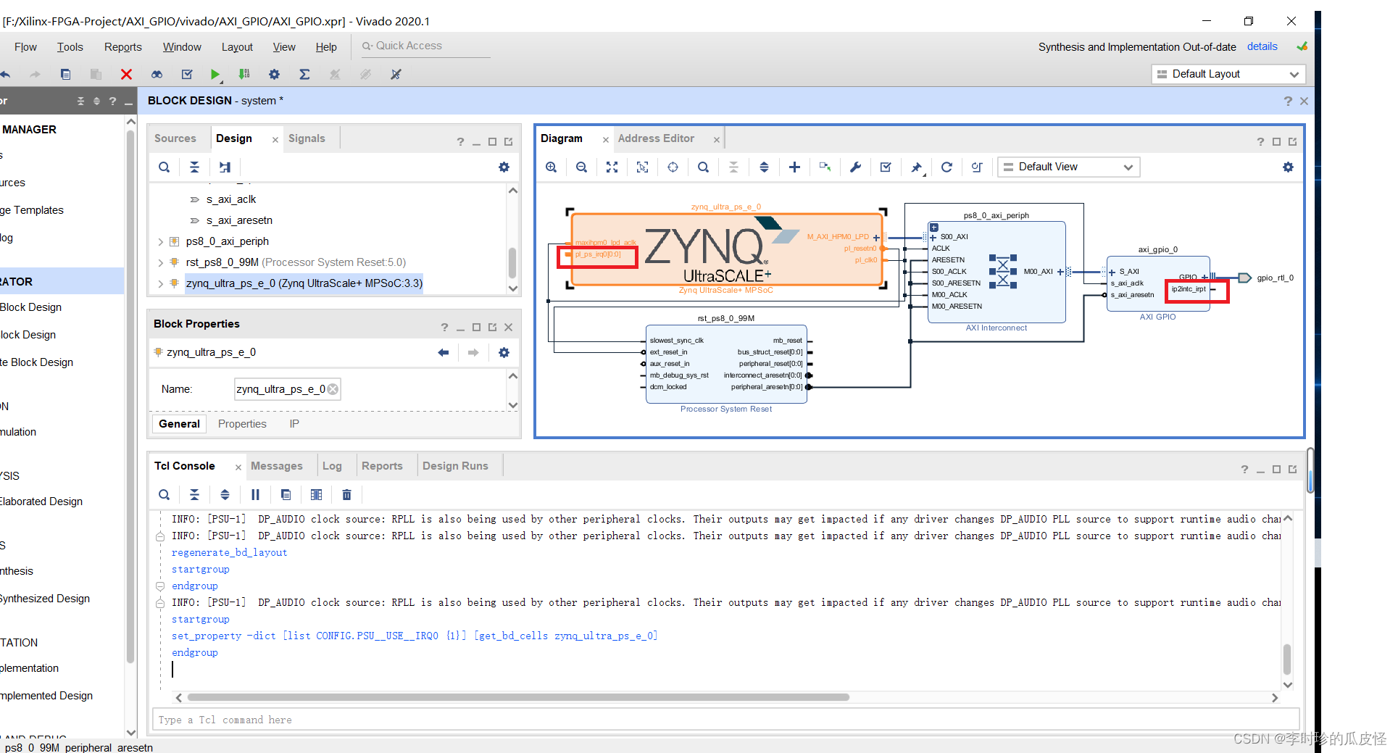This screenshot has width=1398, height=753.
Task: Expand M00_AXI port on AXI Interconnect
Action: pos(1060,273)
